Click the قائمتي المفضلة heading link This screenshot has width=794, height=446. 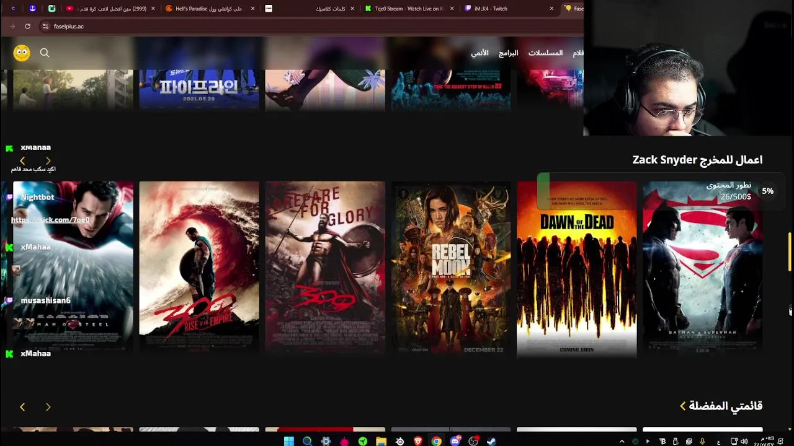click(726, 406)
